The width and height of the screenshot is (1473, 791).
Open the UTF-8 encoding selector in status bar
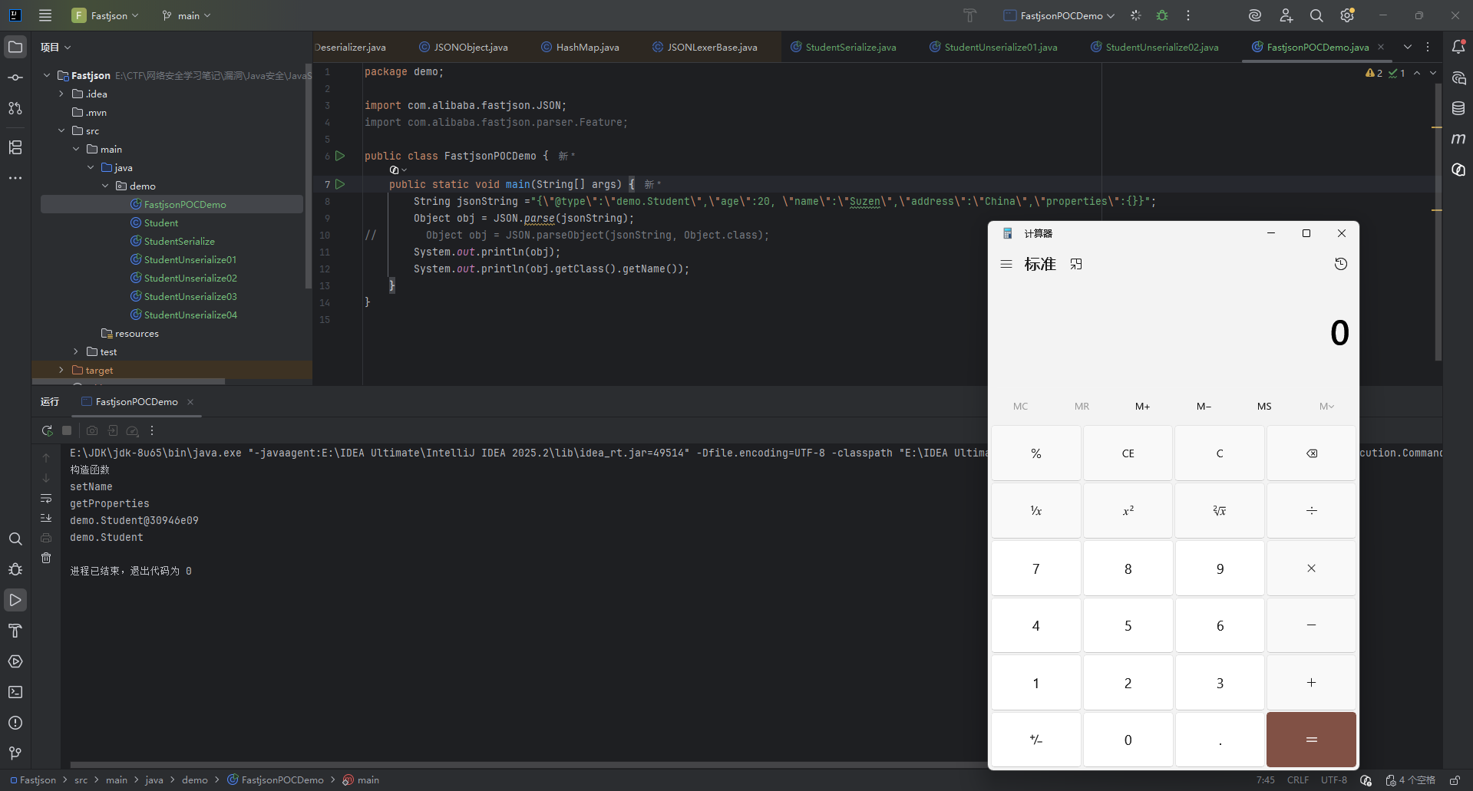[x=1334, y=780]
